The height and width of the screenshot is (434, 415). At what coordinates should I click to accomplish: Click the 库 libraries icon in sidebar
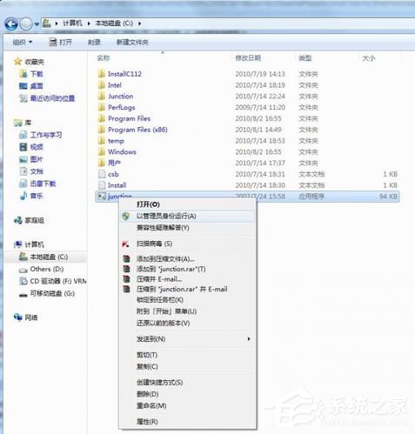17,123
